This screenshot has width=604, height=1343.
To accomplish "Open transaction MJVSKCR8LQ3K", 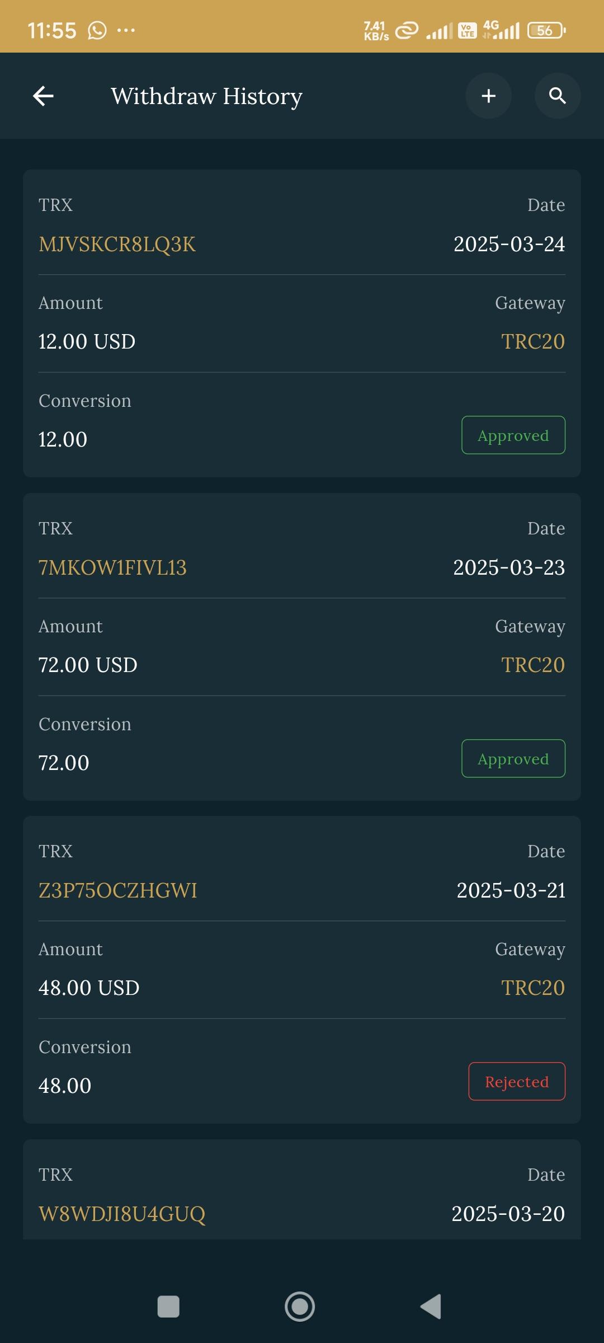I will pyautogui.click(x=117, y=245).
